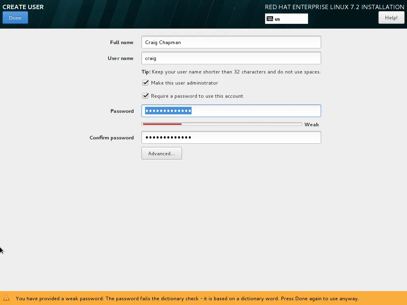
Task: Click Require a password to use label
Action: coord(197,96)
